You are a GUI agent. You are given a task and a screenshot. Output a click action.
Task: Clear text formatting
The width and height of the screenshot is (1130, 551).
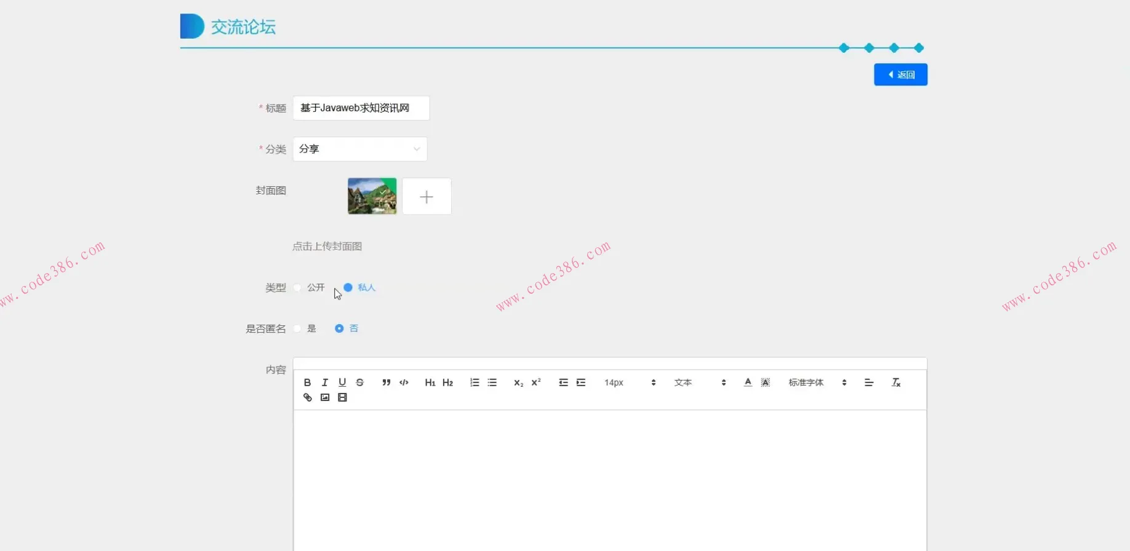896,383
